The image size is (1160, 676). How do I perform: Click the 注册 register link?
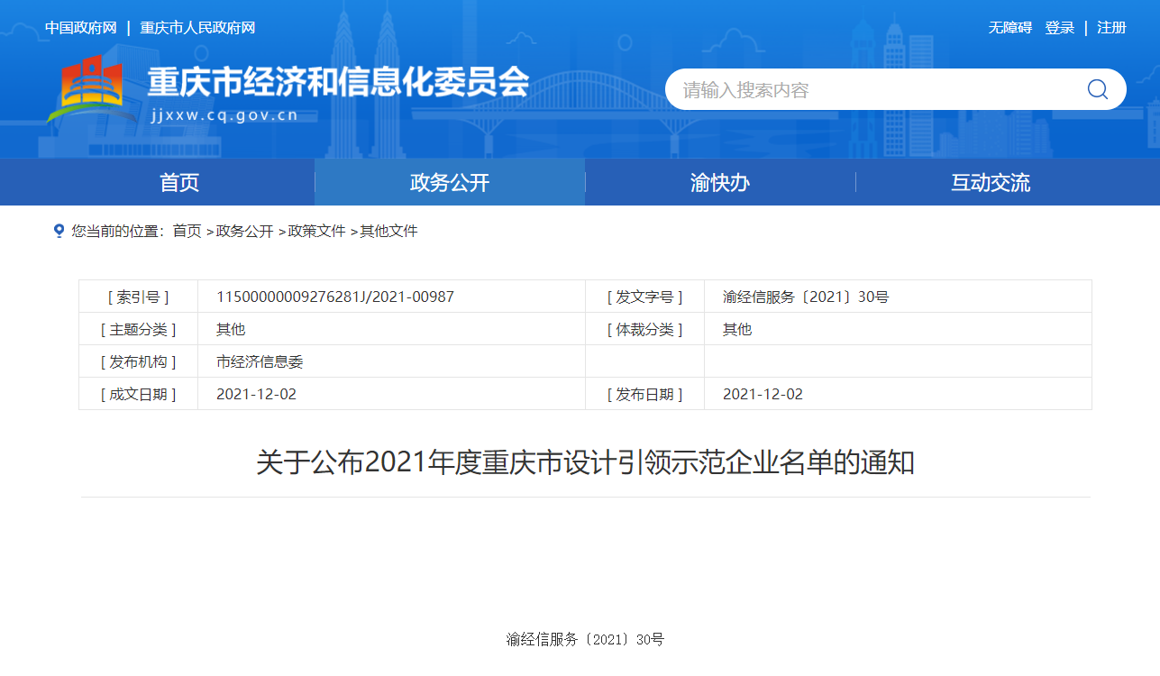[x=1111, y=28]
